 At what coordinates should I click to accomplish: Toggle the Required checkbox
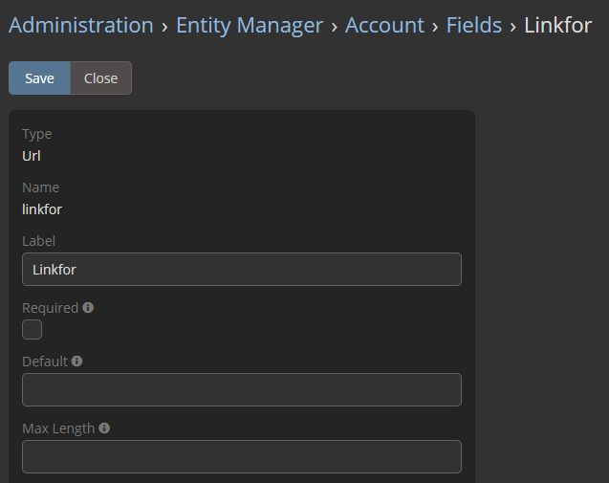(x=33, y=330)
